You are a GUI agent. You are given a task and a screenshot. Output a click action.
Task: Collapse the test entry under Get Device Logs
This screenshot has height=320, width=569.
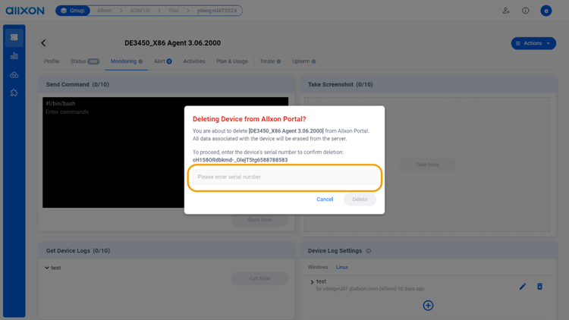coord(47,268)
